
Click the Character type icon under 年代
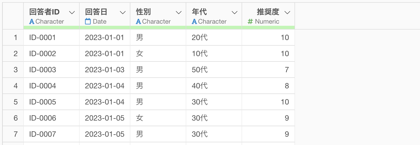[194, 21]
